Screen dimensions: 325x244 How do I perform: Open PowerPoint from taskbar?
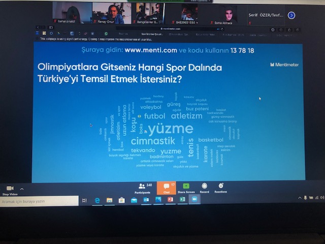click(170, 199)
